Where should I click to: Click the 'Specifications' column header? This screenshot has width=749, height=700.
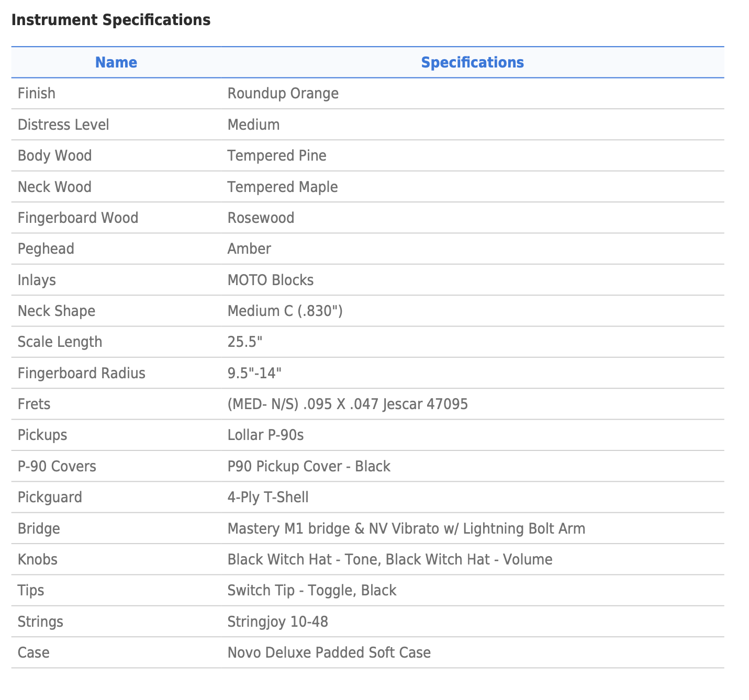pos(472,62)
